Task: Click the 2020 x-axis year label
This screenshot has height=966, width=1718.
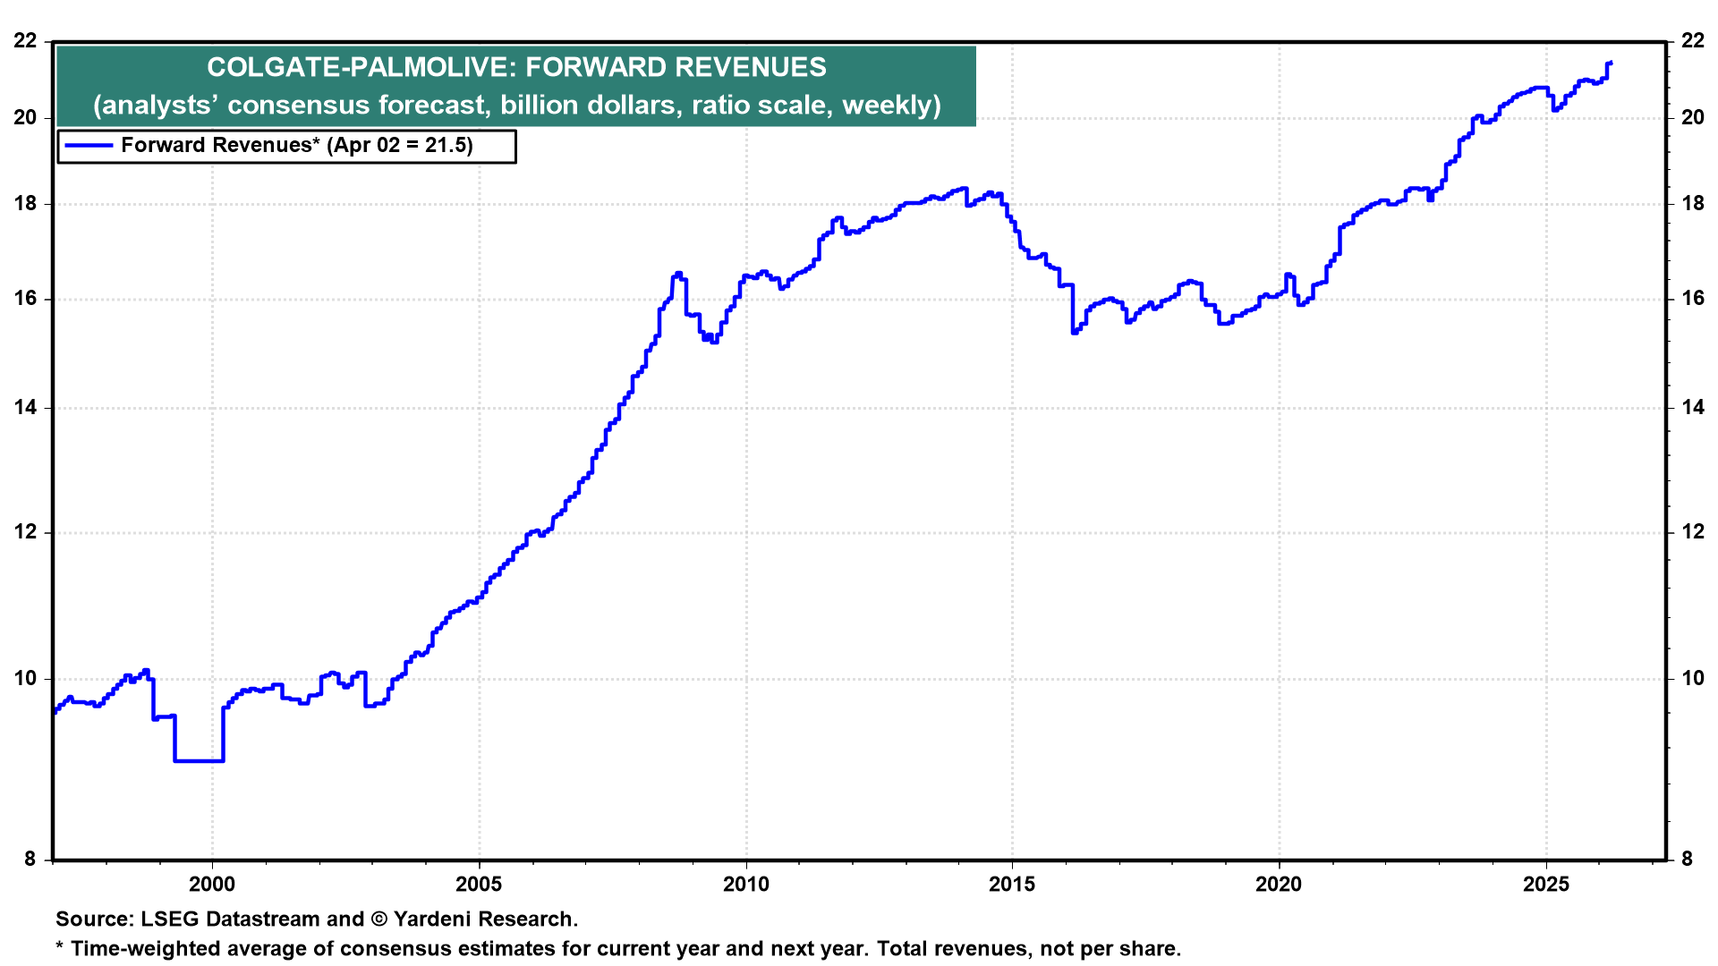Action: 1279,885
